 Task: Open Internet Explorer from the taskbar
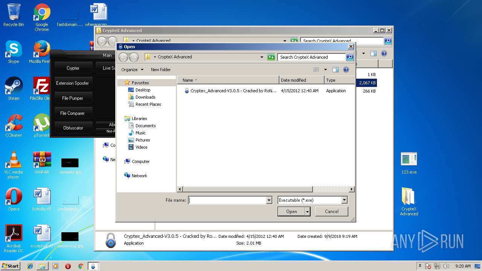click(x=30, y=266)
